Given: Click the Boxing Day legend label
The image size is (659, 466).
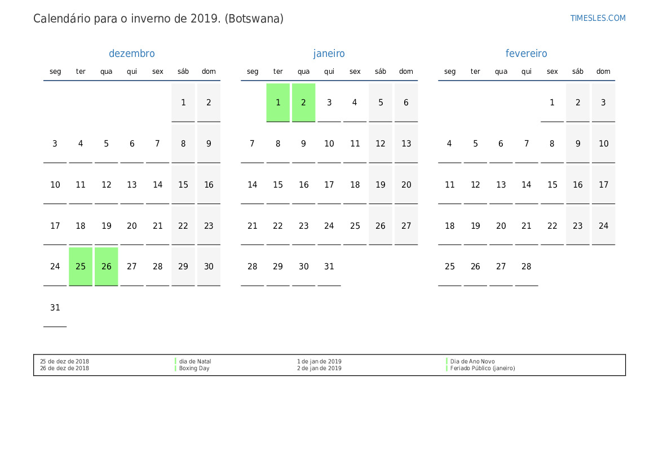Looking at the screenshot, I should point(194,369).
